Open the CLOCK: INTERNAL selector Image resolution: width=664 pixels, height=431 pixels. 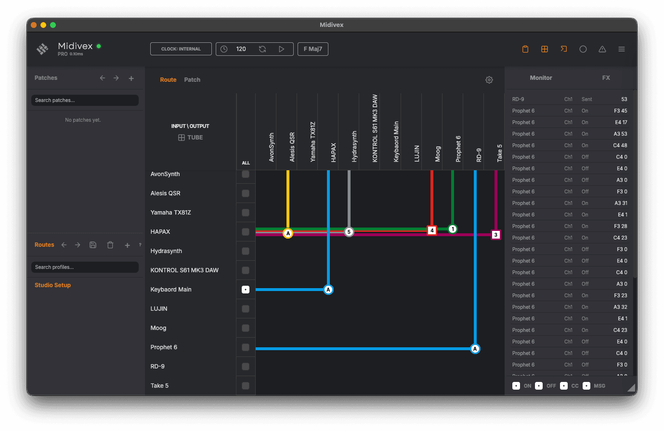coord(181,49)
